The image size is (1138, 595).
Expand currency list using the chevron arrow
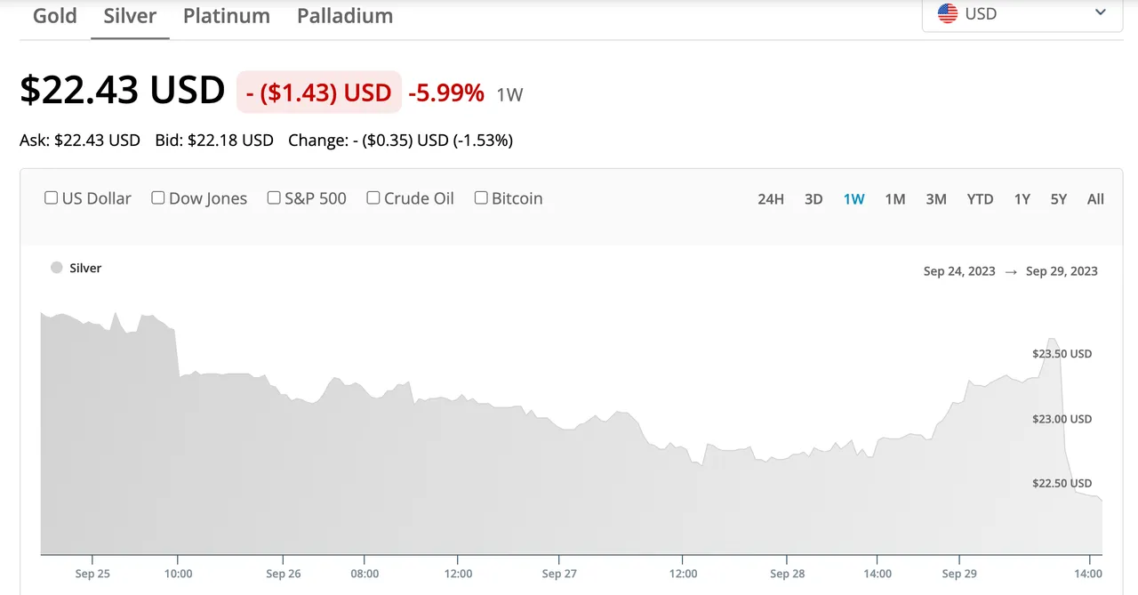(x=1101, y=13)
